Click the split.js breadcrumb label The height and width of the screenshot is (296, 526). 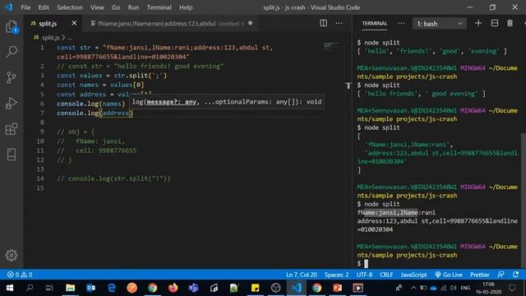click(x=50, y=38)
